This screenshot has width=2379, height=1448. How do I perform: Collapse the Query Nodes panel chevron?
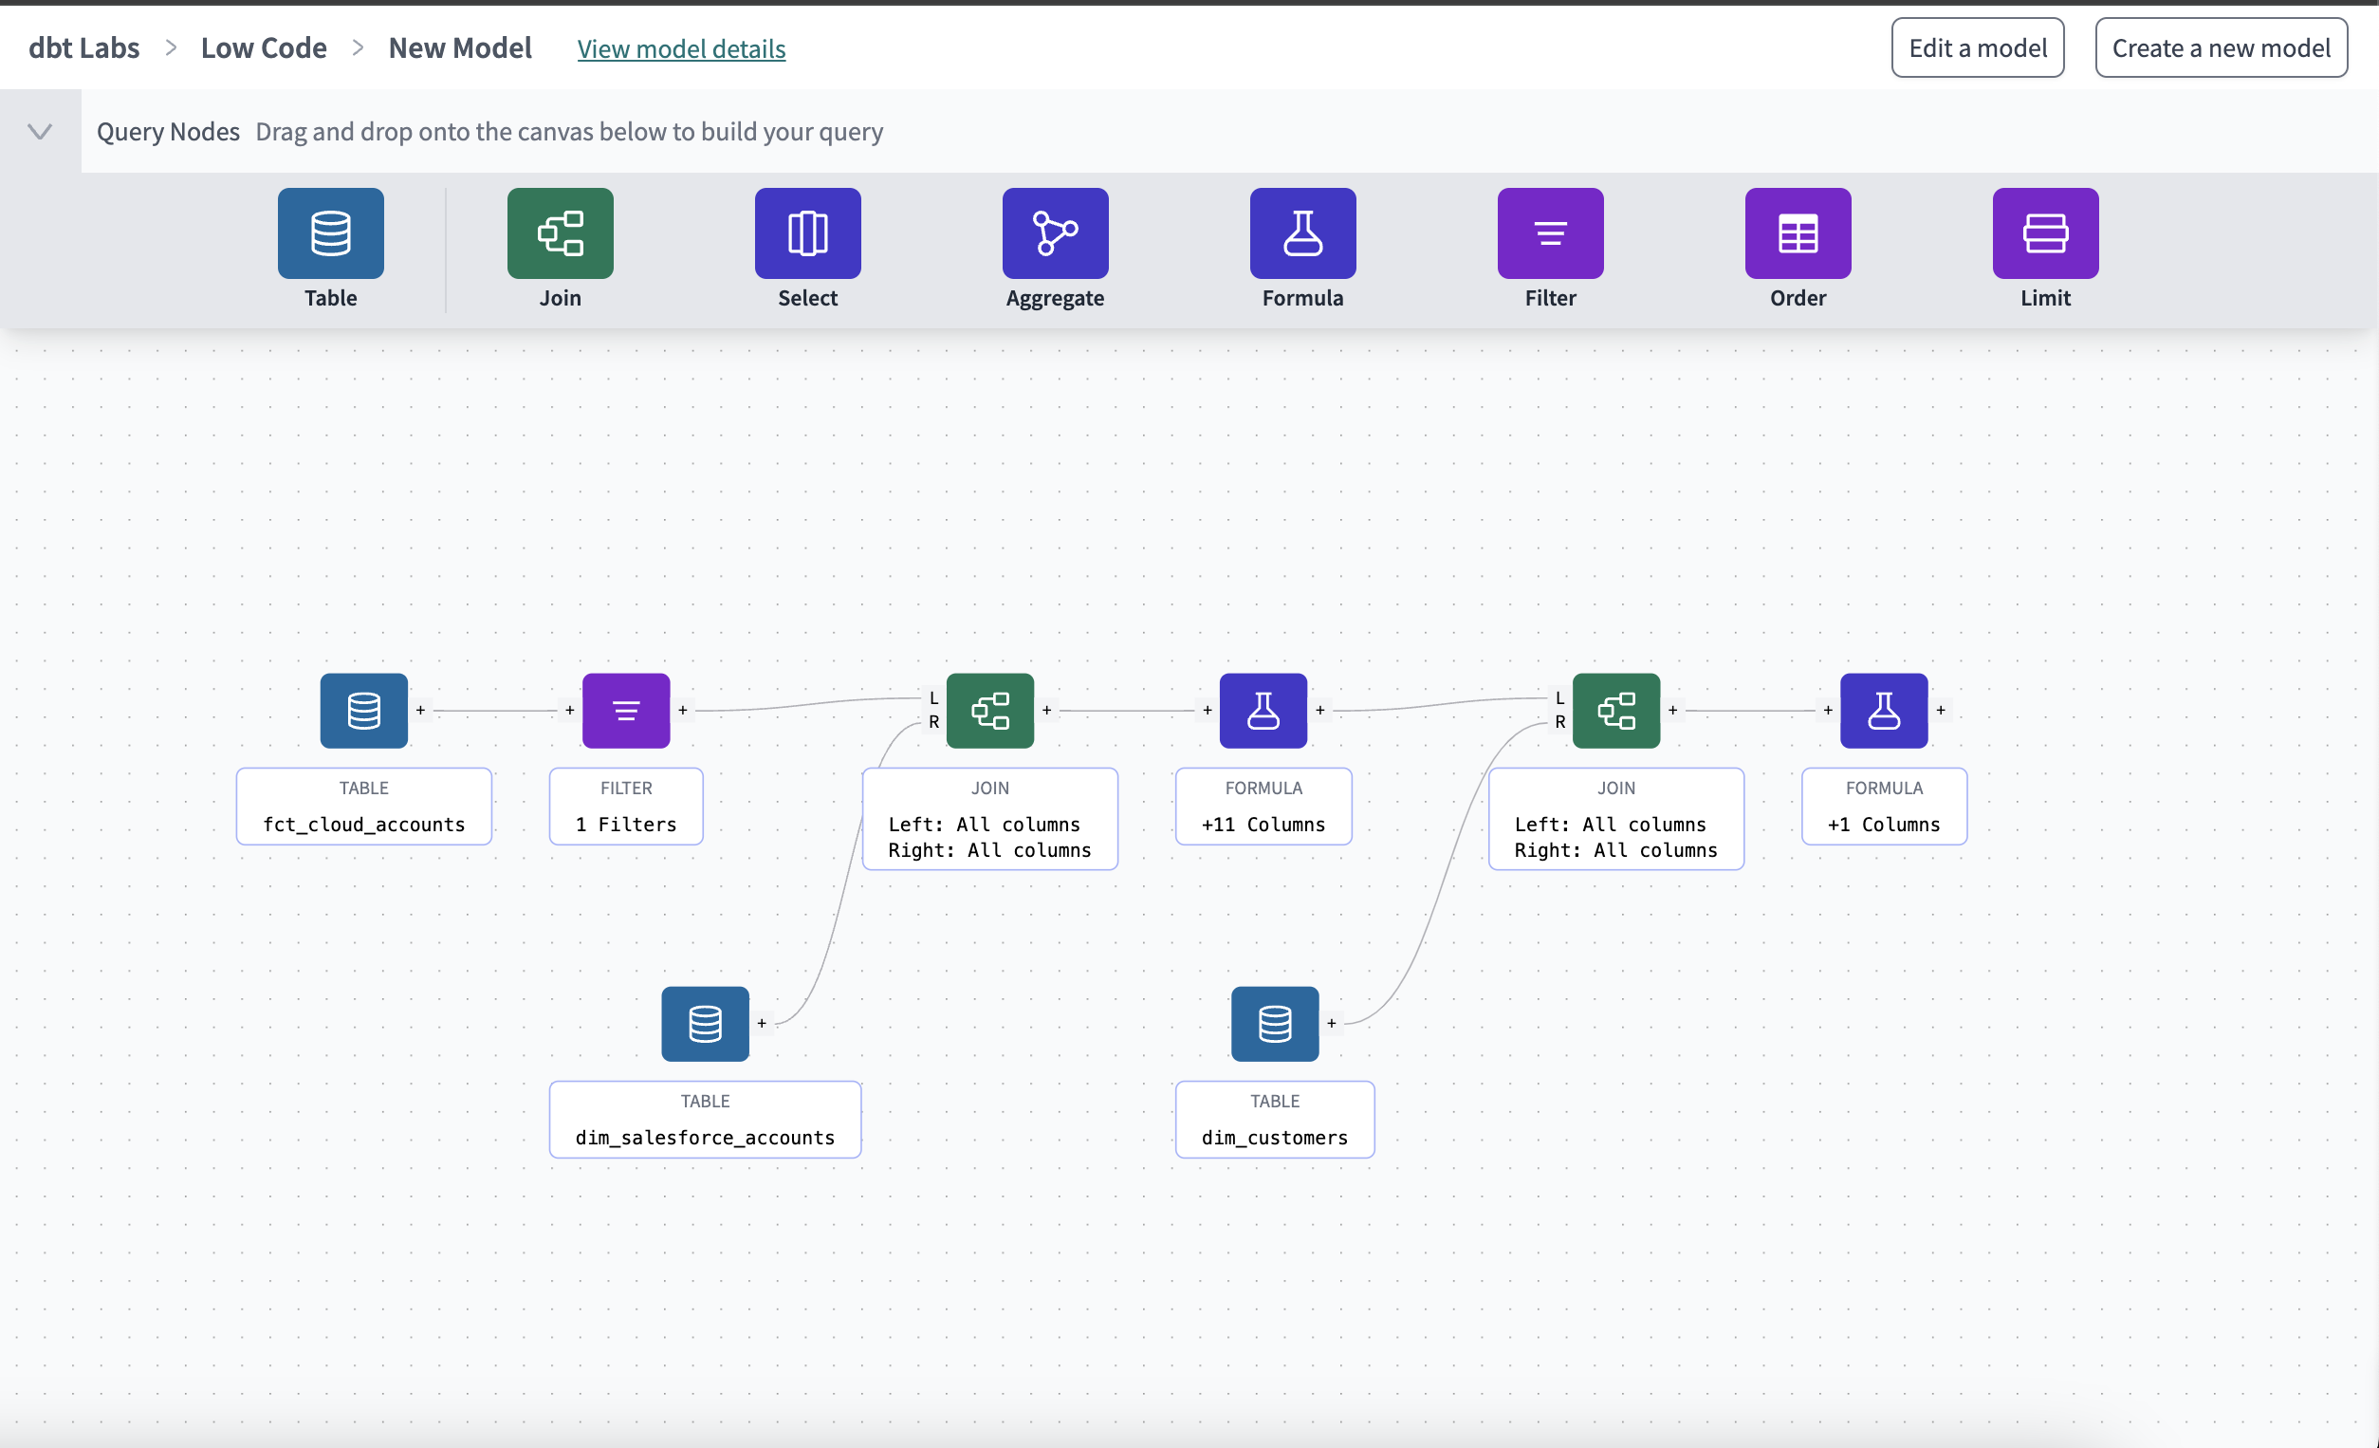40,131
